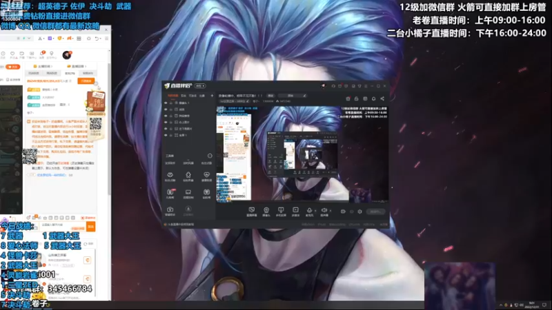Toggle visibility eye of the fifth source row
The height and width of the screenshot is (310, 552).
tap(166, 129)
